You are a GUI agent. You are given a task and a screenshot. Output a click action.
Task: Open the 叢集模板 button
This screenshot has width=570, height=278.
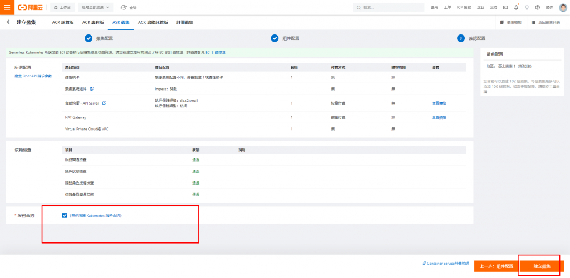coord(511,22)
